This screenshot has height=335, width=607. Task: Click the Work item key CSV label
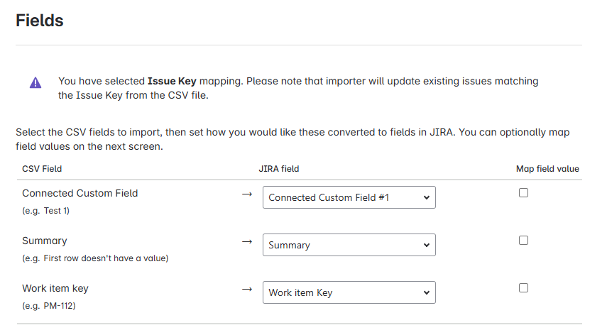coord(55,288)
